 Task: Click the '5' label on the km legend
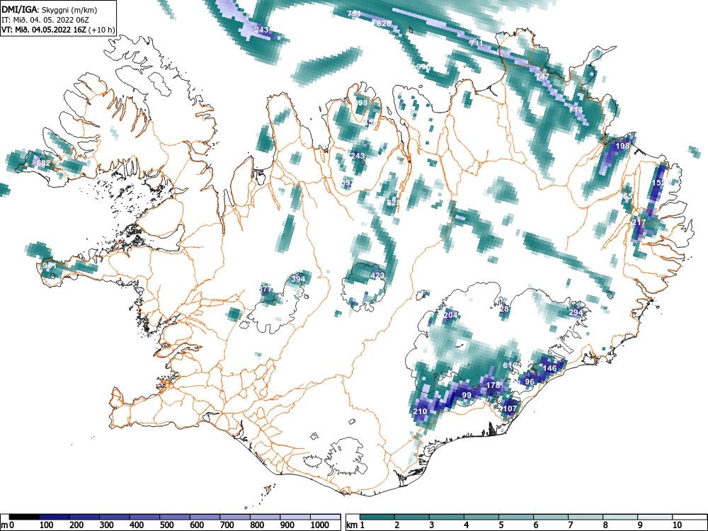coord(501,525)
